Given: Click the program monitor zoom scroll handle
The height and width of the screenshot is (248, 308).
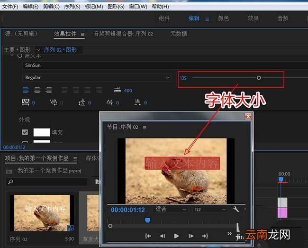Looking at the screenshot, I should pyautogui.click(x=110, y=226).
